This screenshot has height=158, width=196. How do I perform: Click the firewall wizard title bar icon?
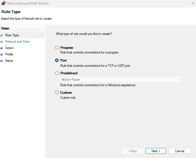click(3, 3)
